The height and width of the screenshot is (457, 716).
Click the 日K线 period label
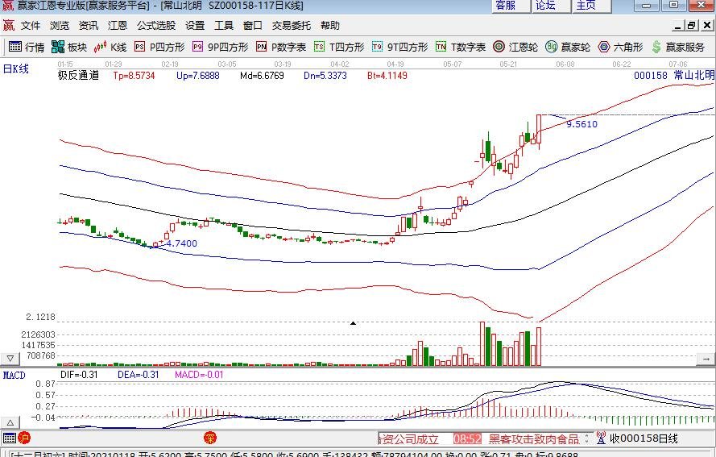tap(16, 69)
